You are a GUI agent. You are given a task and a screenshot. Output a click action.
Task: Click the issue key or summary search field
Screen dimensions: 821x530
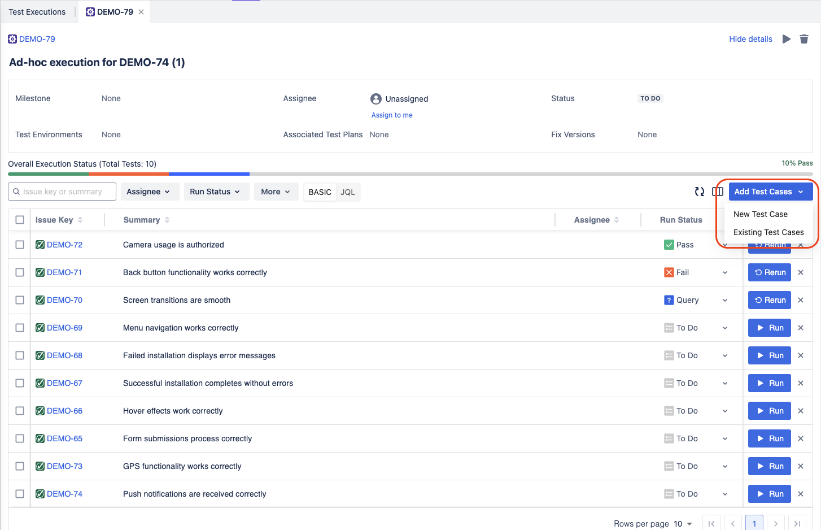pyautogui.click(x=62, y=192)
